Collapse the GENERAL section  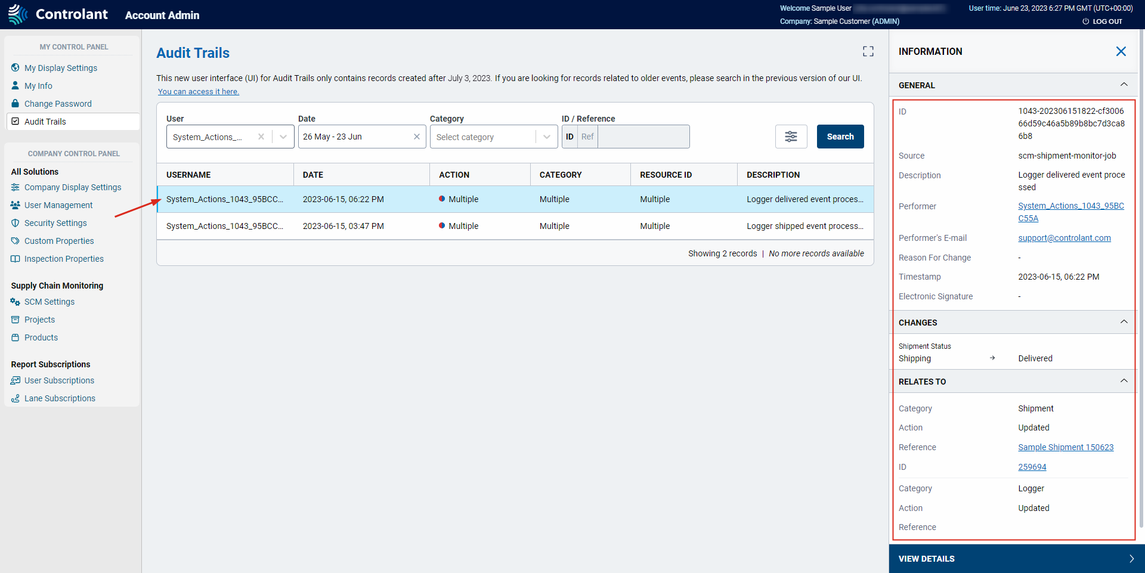coord(1124,85)
